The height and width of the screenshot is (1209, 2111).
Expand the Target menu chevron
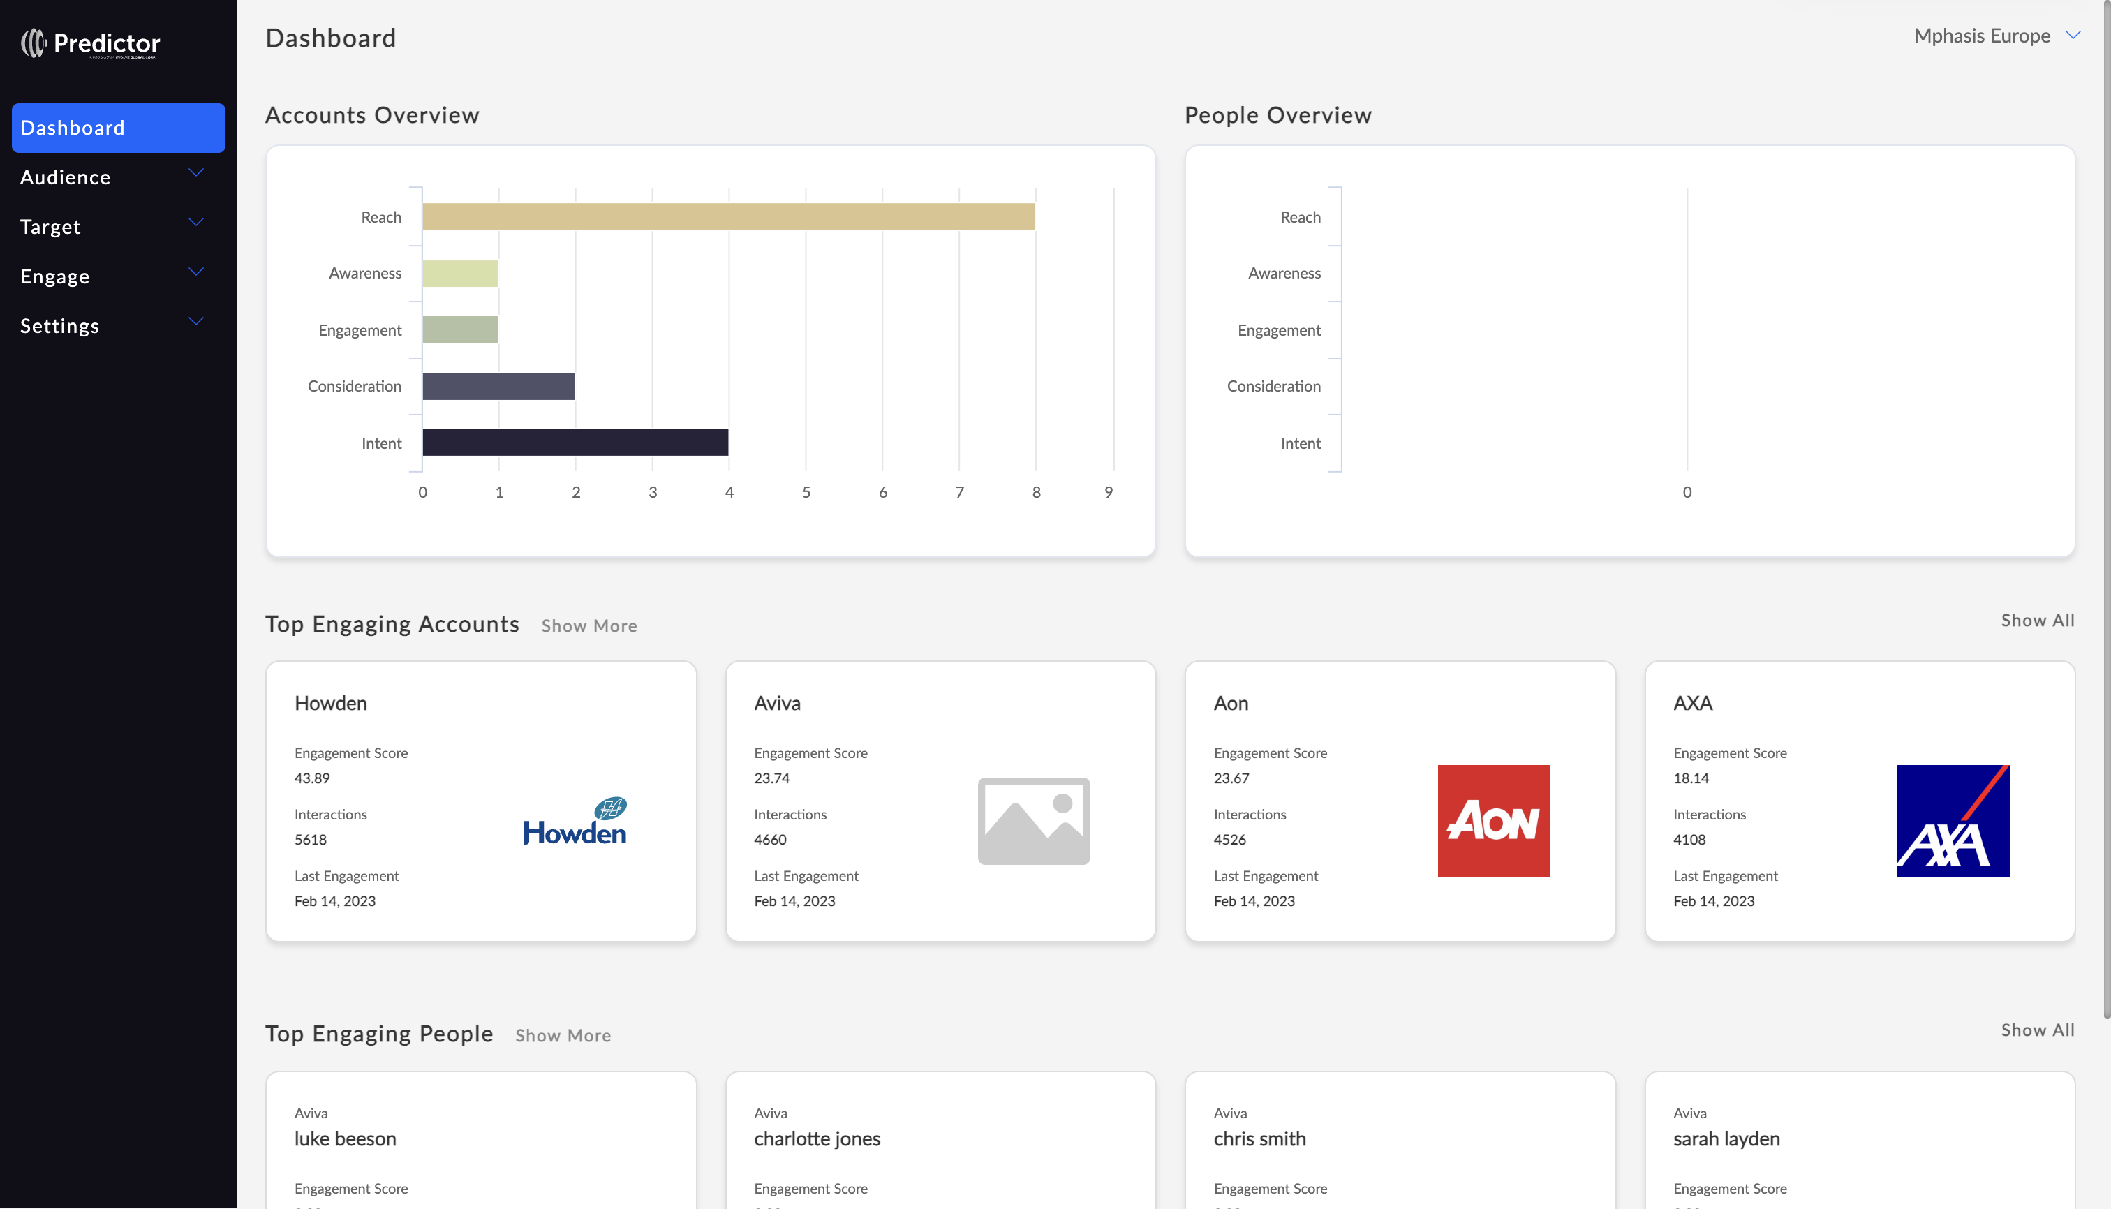tap(196, 223)
